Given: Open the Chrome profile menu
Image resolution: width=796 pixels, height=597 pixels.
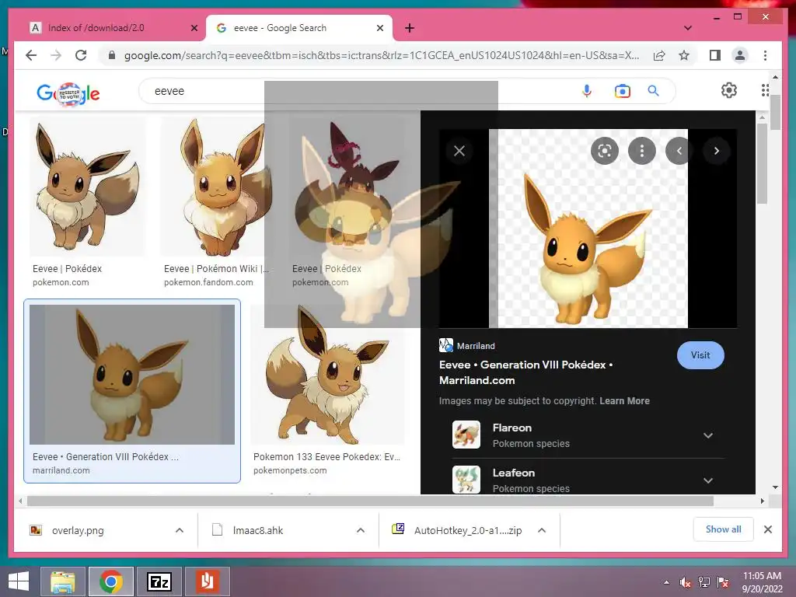Looking at the screenshot, I should tap(740, 55).
